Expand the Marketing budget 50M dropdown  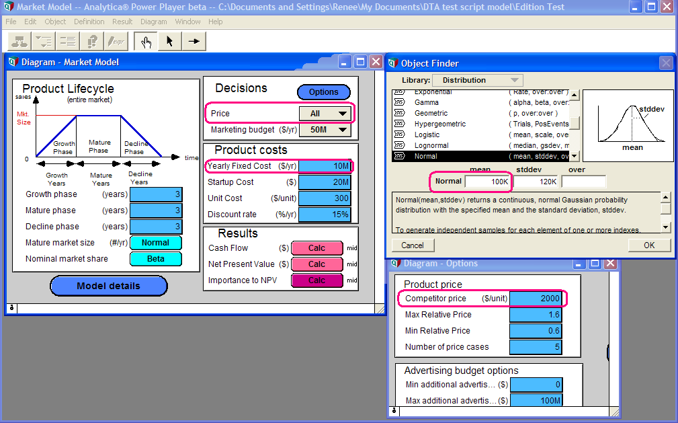[325, 129]
